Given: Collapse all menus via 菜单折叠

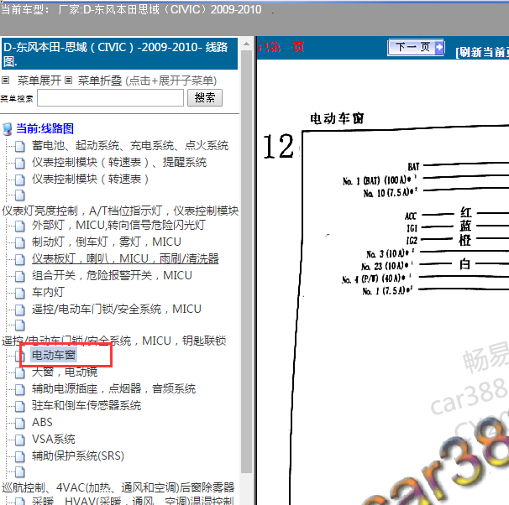Looking at the screenshot, I should click(x=100, y=81).
